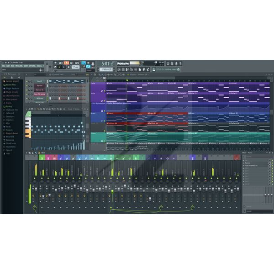Open the Mixer options menu arrow
Screen dimensions: 274x274
click(x=26, y=153)
